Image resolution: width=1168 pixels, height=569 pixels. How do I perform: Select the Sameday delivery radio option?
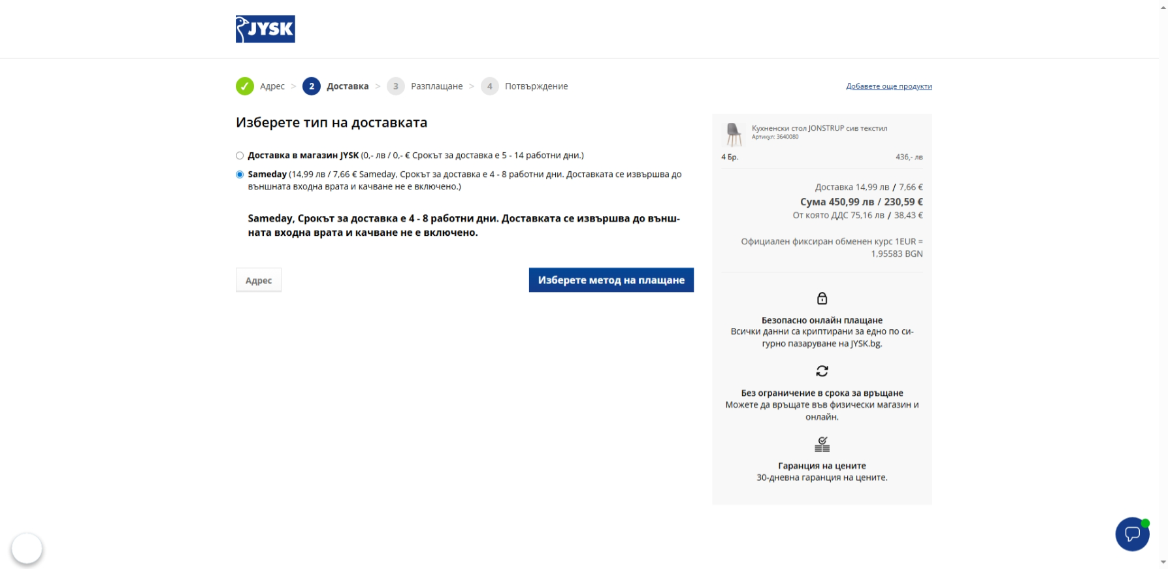pyautogui.click(x=240, y=174)
